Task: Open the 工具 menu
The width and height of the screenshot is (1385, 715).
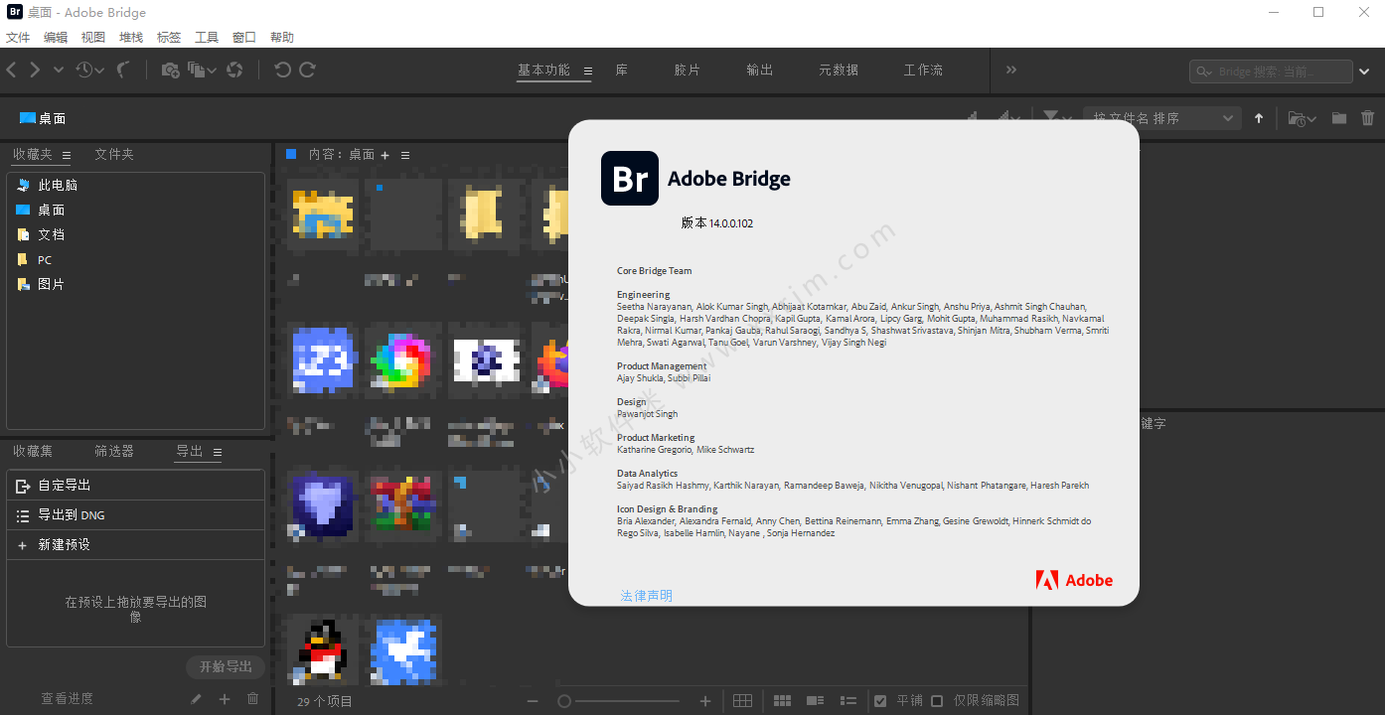Action: tap(207, 38)
